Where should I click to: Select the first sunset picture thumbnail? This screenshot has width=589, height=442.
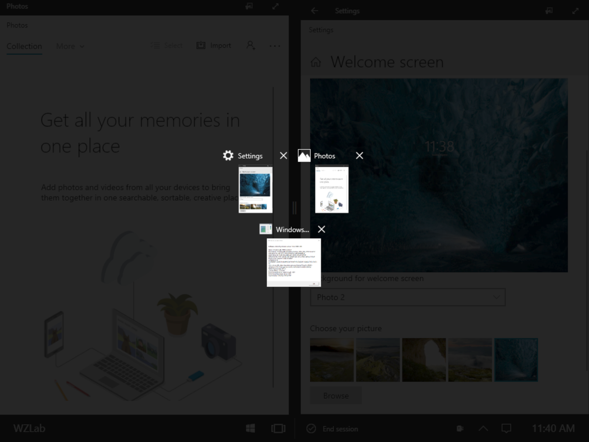[332, 359]
